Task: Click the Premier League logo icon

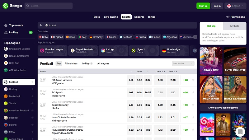Action: 42,50
